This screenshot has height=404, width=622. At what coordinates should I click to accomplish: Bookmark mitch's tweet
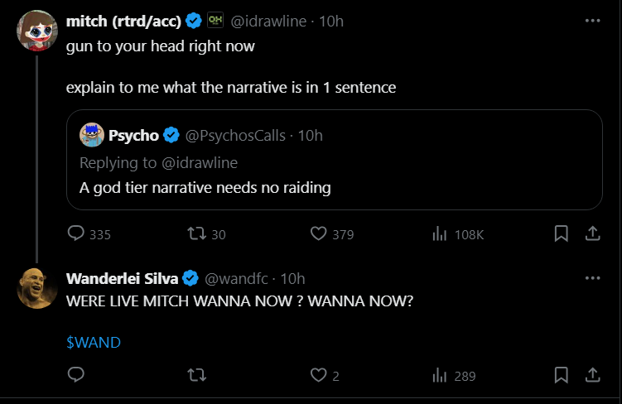(561, 233)
